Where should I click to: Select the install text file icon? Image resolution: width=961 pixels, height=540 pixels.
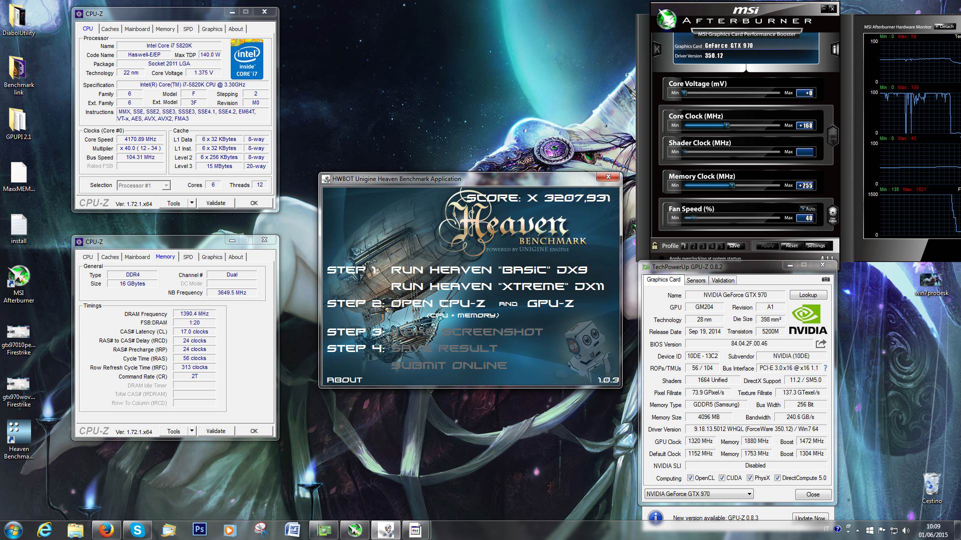point(19,229)
